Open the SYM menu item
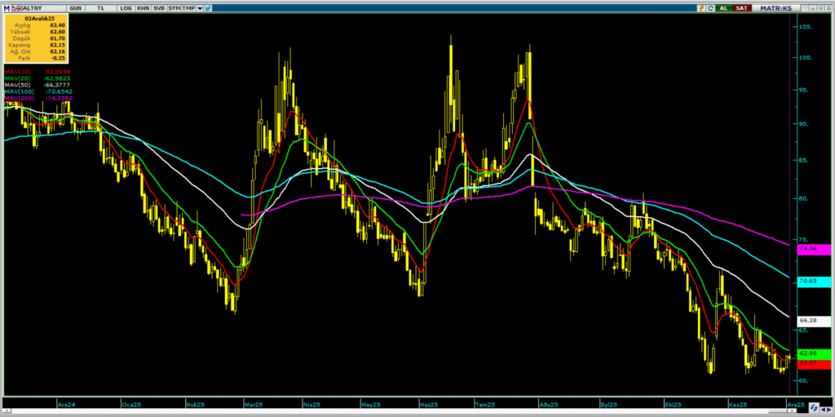The width and height of the screenshot is (835, 417). [x=174, y=7]
